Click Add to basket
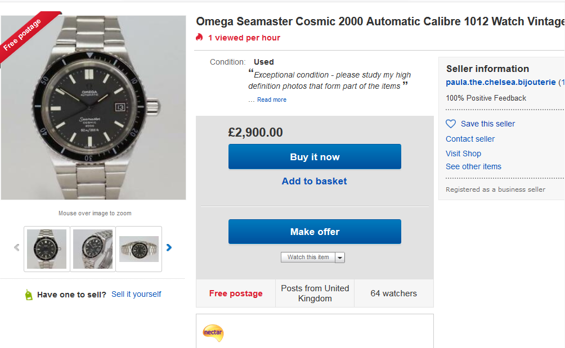The height and width of the screenshot is (348, 565). (x=314, y=181)
